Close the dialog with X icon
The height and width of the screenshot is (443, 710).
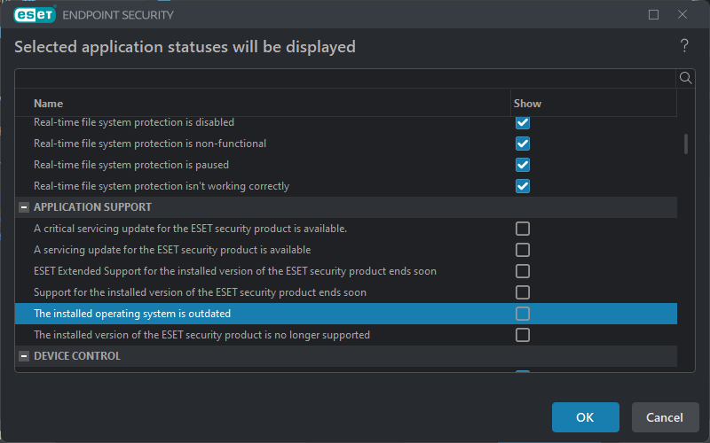point(682,14)
